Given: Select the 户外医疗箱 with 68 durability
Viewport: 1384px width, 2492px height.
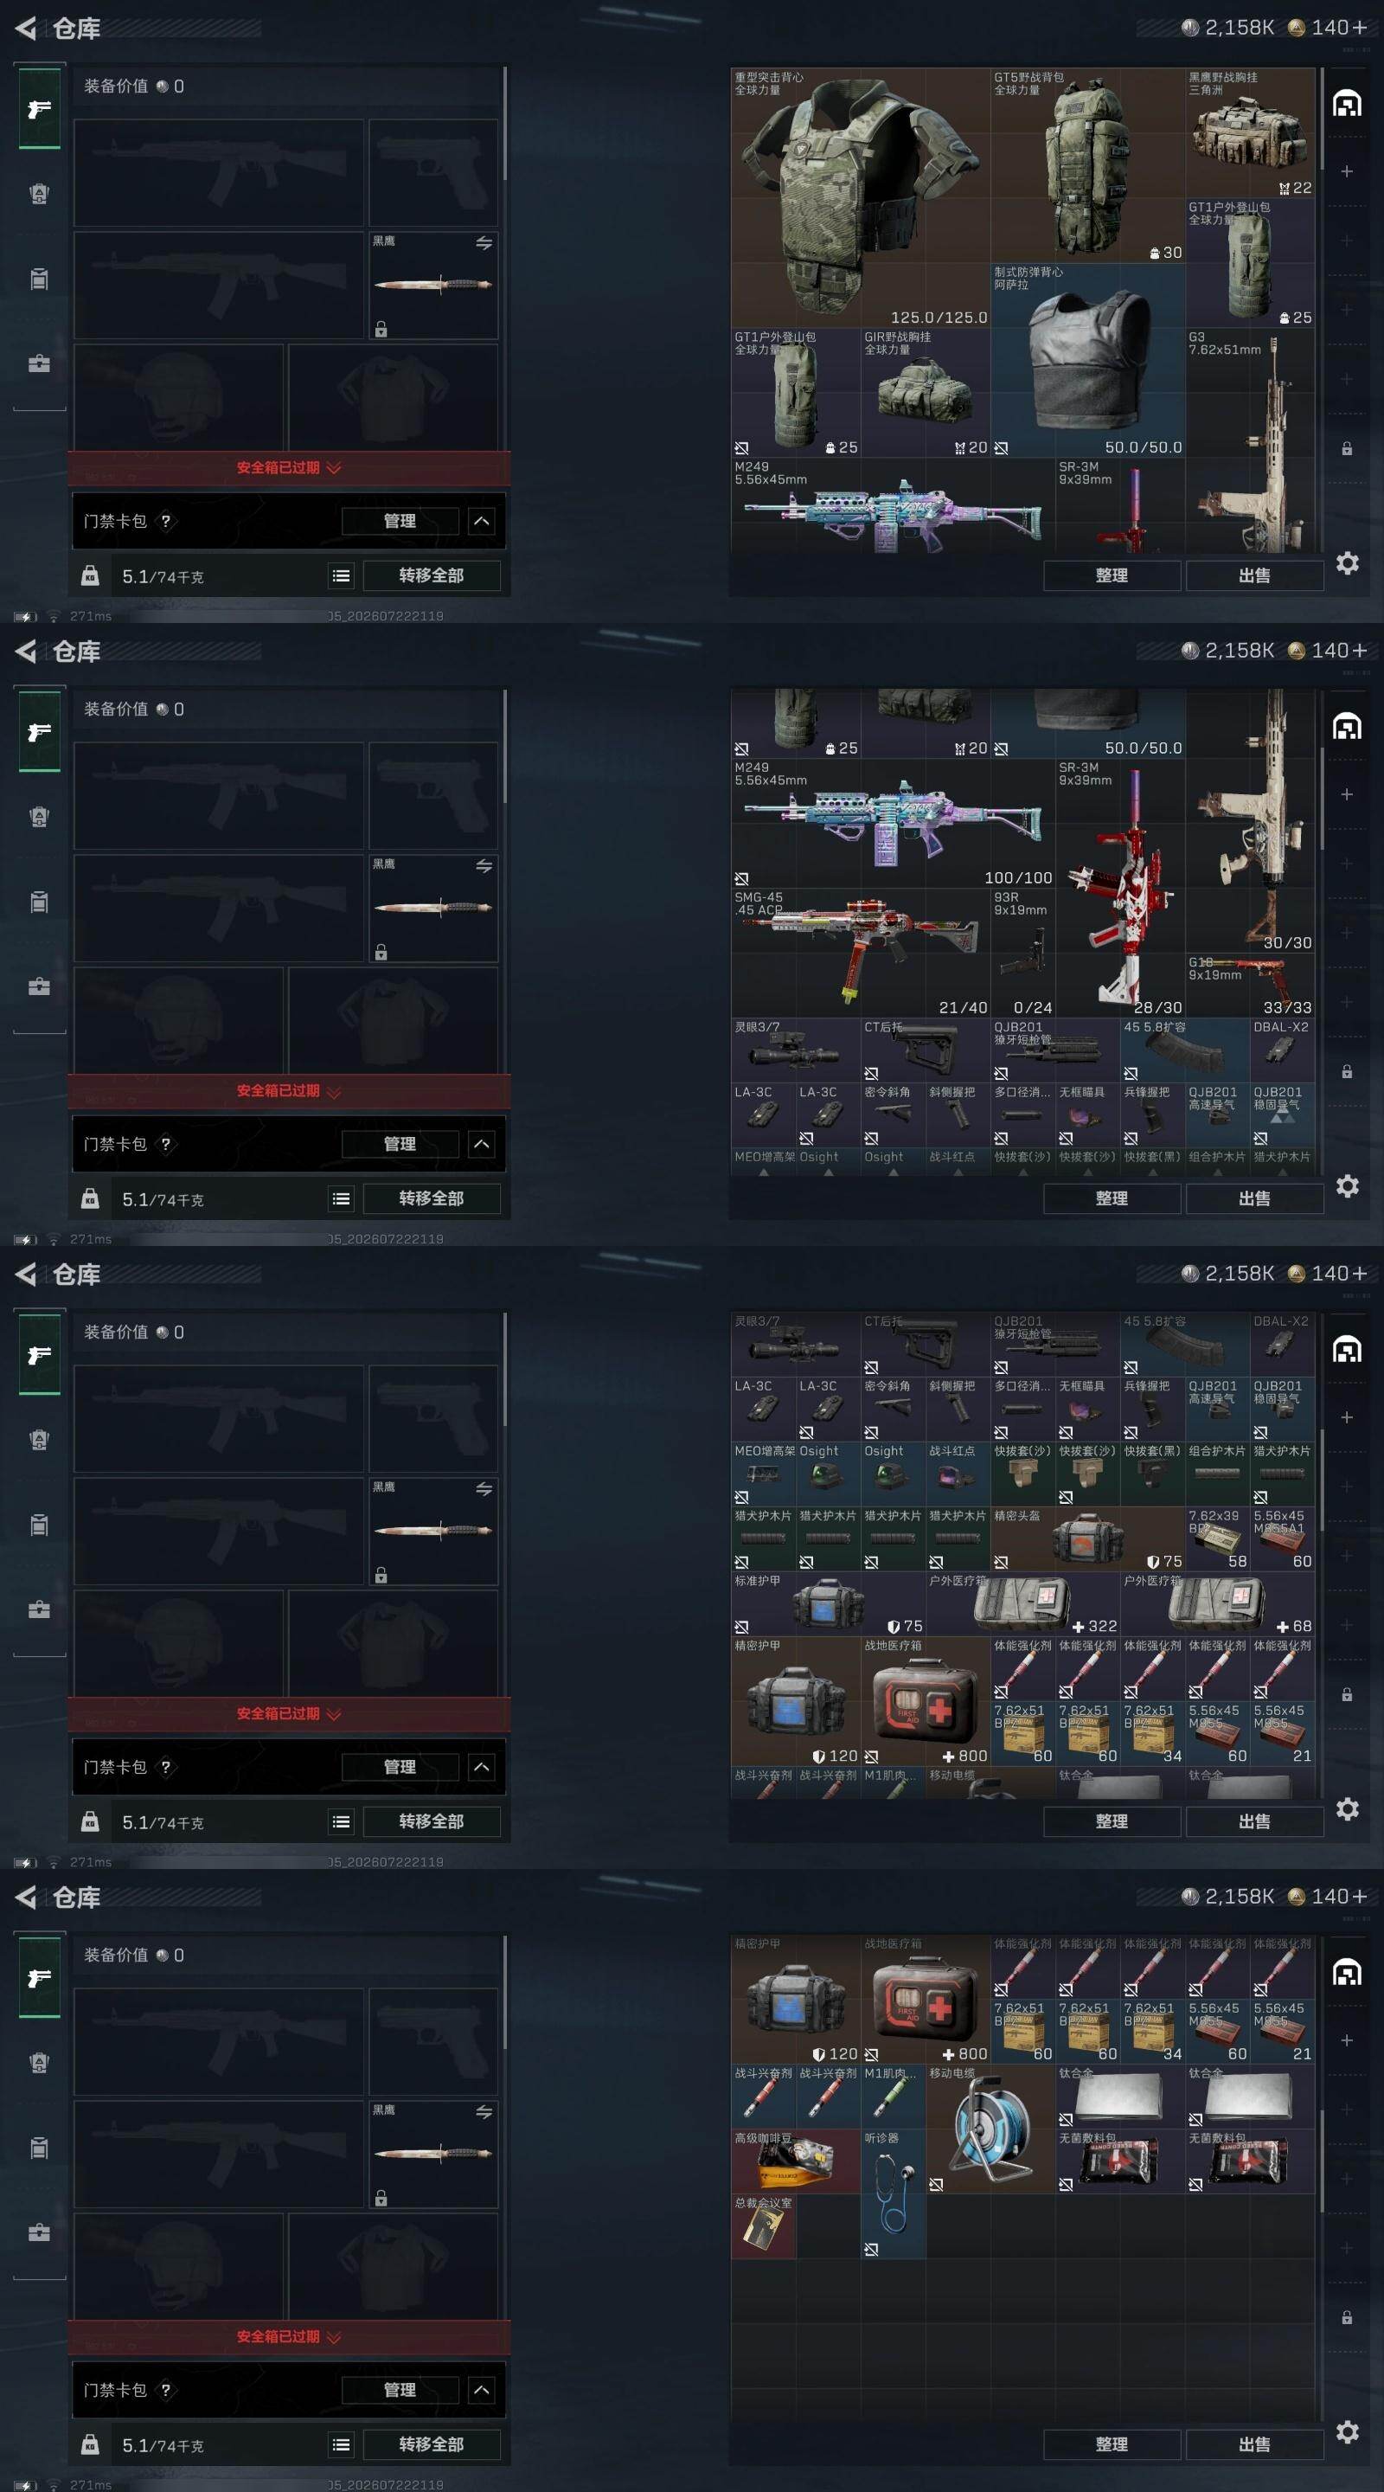Looking at the screenshot, I should (x=1218, y=1603).
